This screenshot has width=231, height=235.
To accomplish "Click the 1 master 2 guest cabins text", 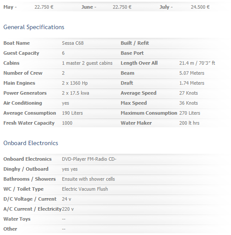I will click(87, 63).
